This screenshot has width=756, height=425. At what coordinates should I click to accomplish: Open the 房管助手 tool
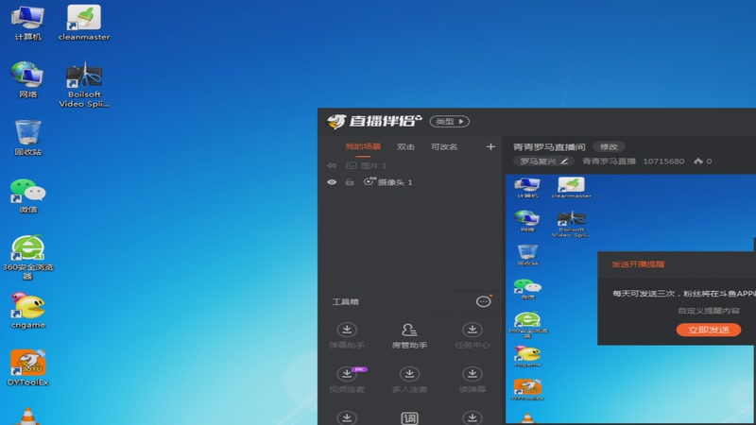(x=409, y=335)
